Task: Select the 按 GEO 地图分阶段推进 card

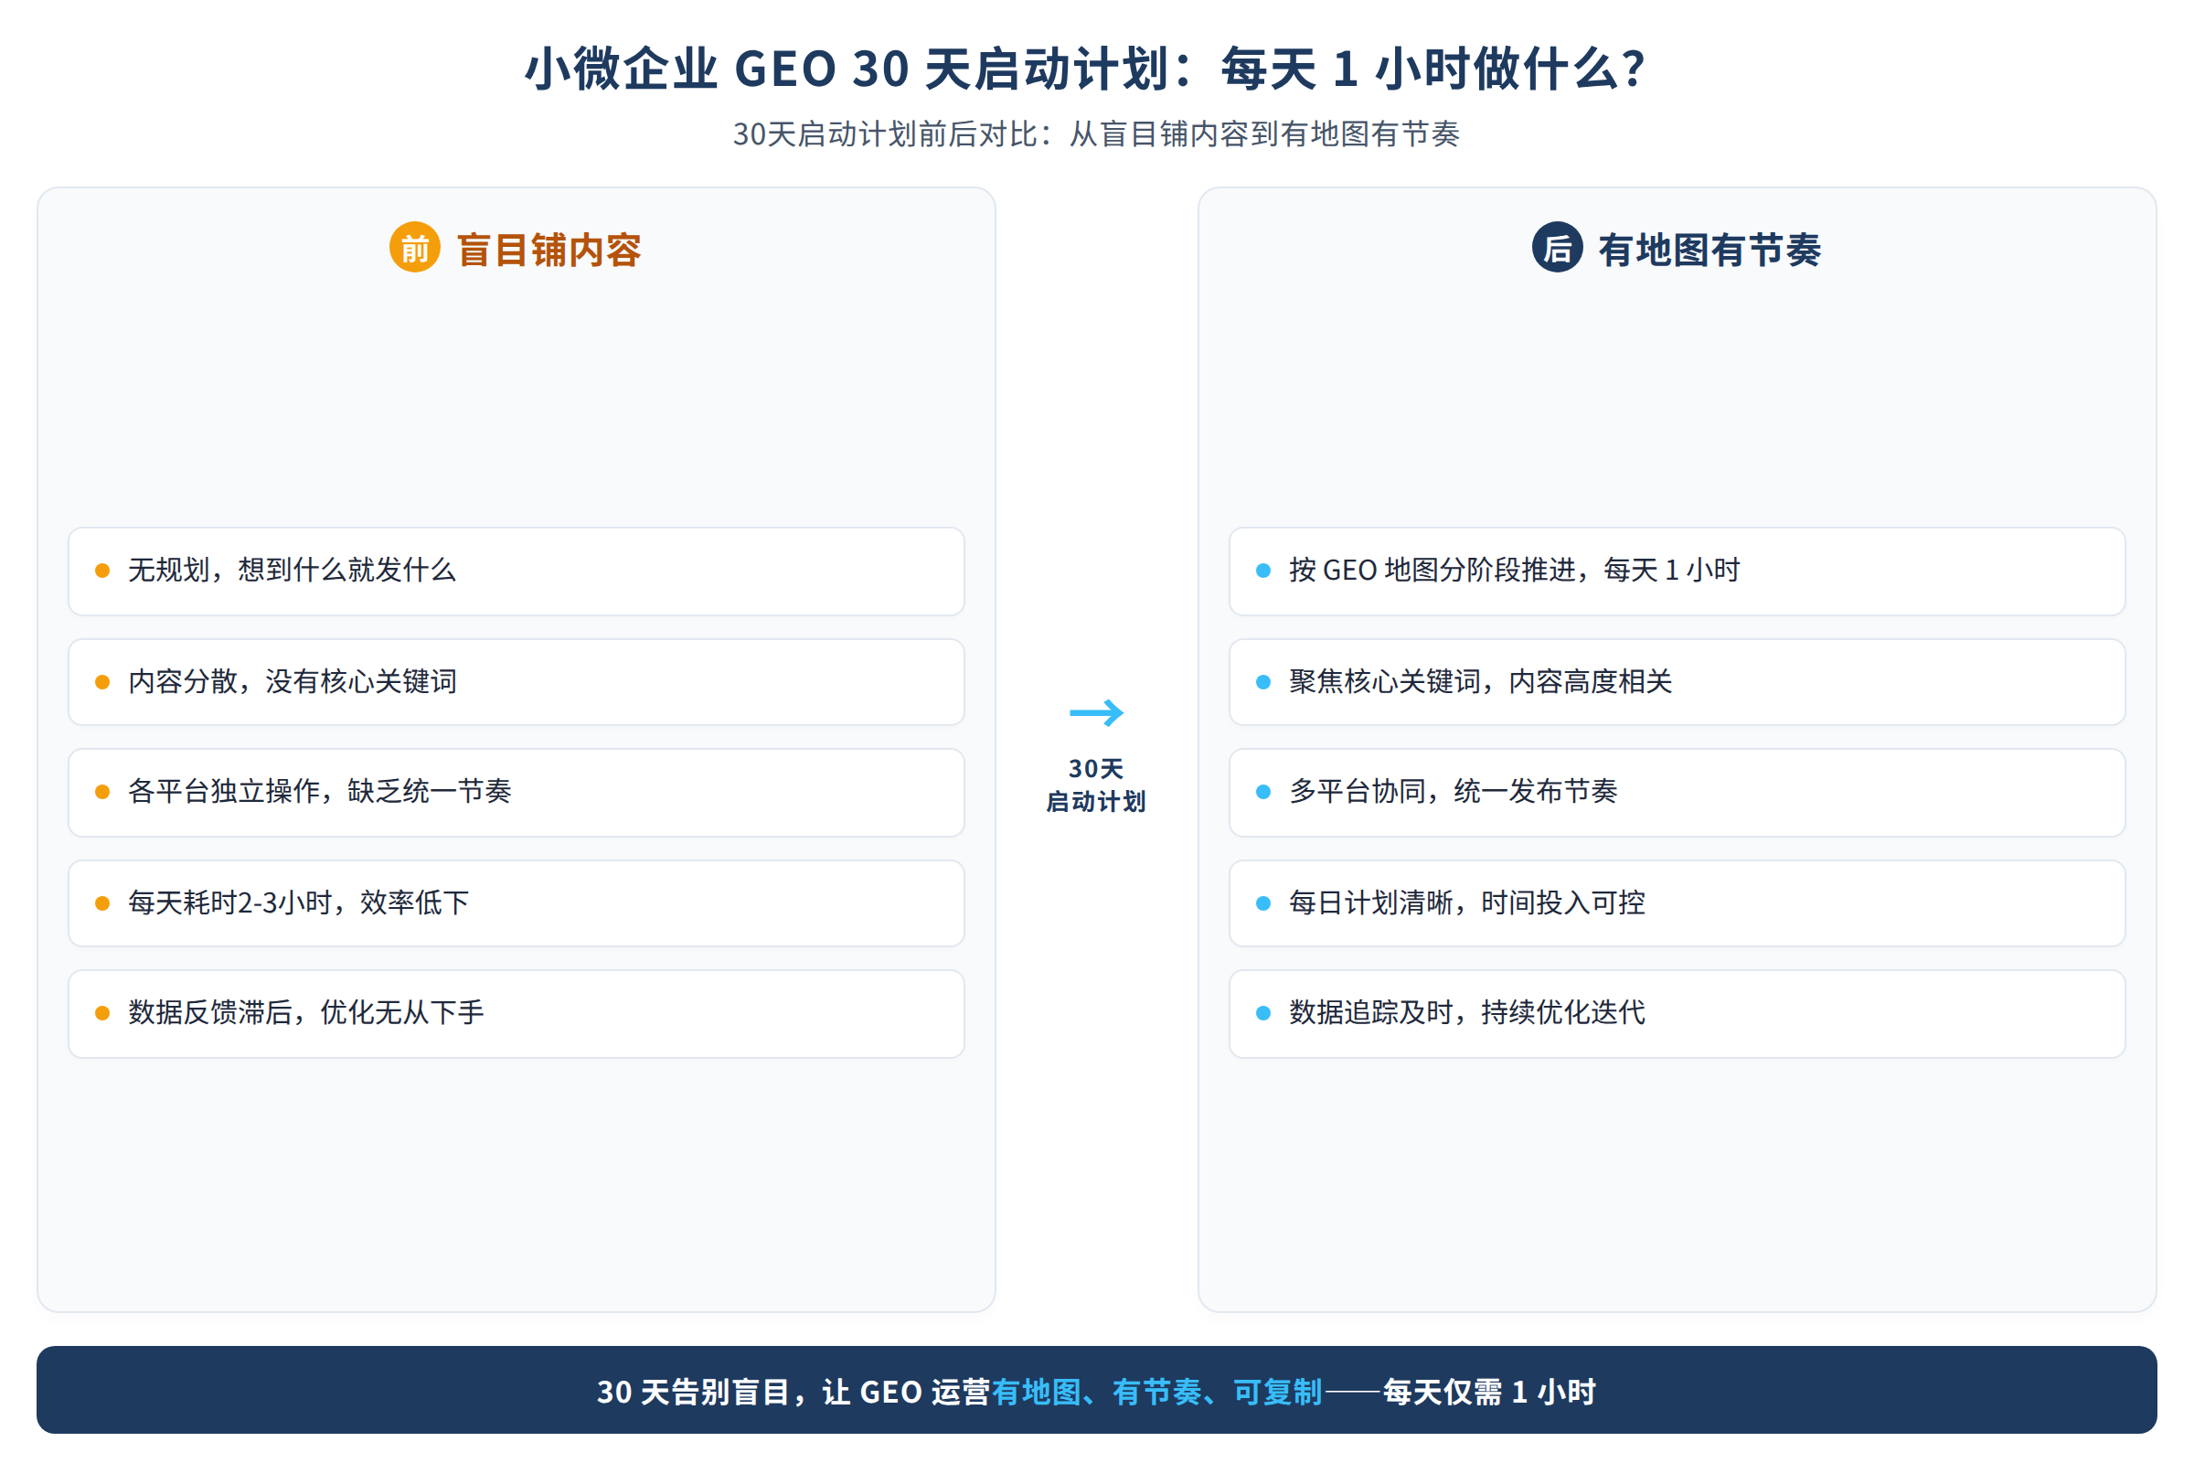Action: (x=1677, y=571)
